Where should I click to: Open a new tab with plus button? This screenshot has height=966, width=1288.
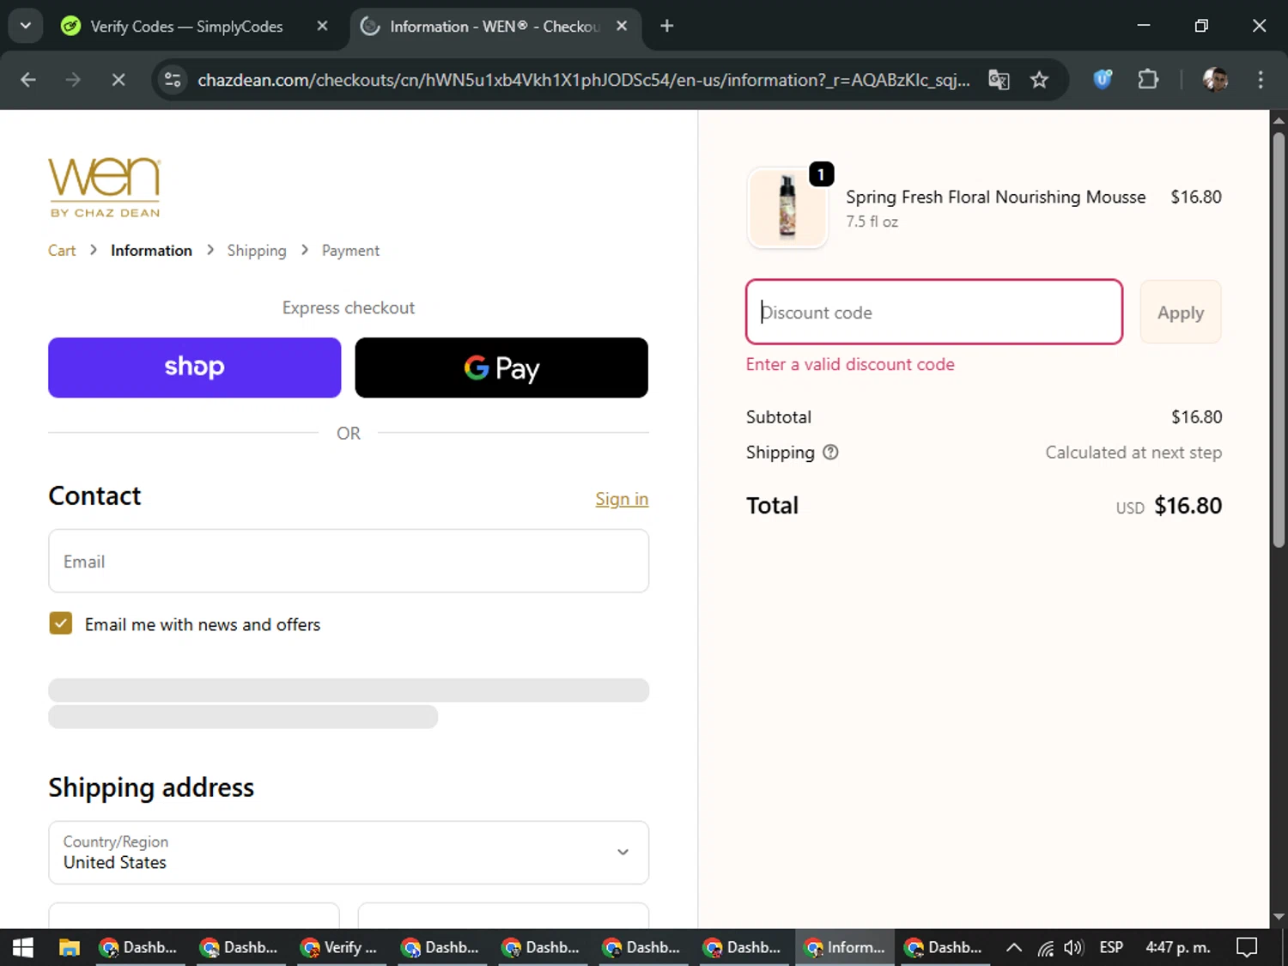click(667, 26)
